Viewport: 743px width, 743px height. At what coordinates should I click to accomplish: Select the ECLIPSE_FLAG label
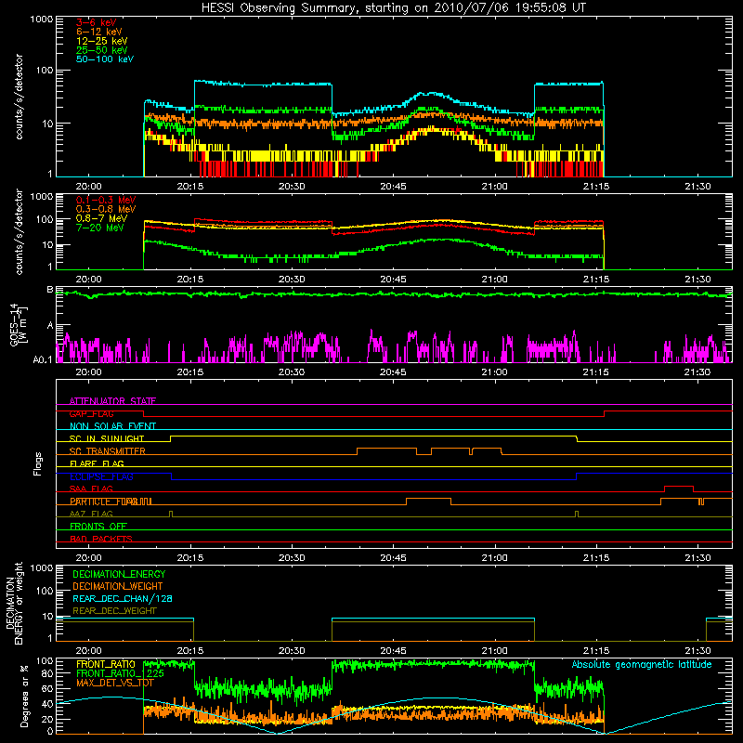[x=101, y=476]
